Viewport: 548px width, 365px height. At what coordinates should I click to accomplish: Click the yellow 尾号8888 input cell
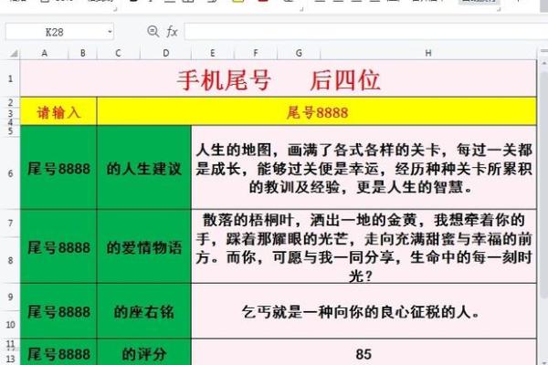(317, 111)
